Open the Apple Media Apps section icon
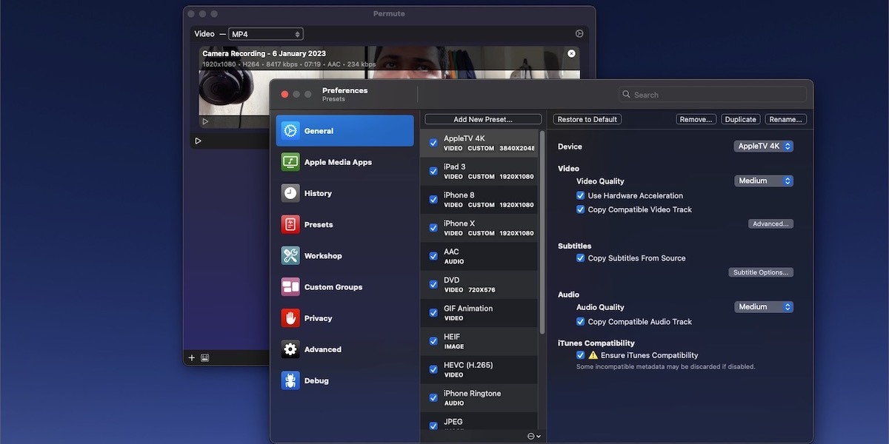The height and width of the screenshot is (444, 889). (x=290, y=162)
